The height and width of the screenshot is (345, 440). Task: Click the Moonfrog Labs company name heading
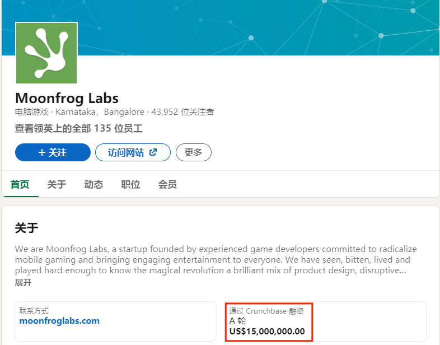point(67,98)
